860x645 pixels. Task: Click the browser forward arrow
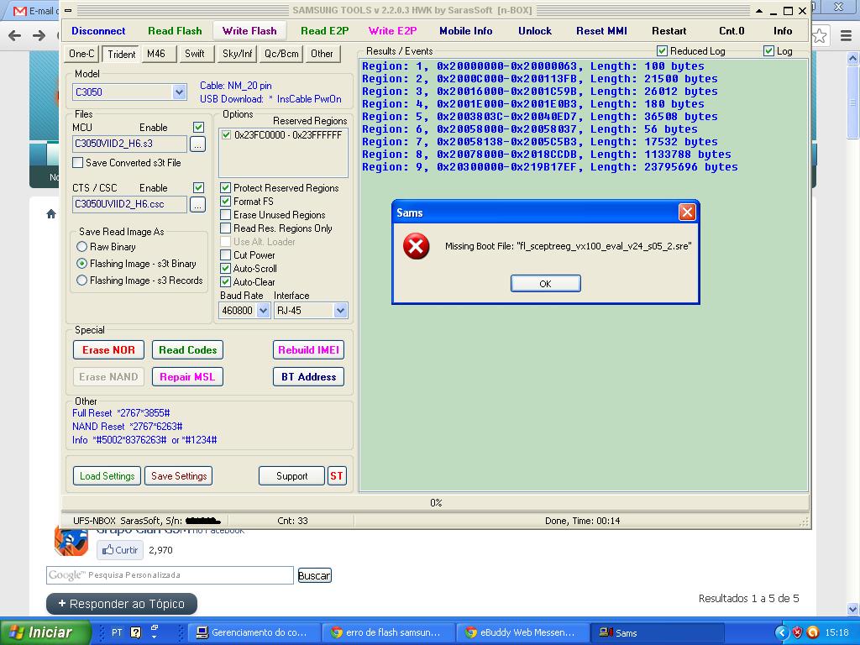click(x=39, y=35)
